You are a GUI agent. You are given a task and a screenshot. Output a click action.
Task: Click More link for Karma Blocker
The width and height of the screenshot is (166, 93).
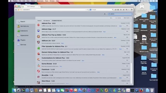61,66
